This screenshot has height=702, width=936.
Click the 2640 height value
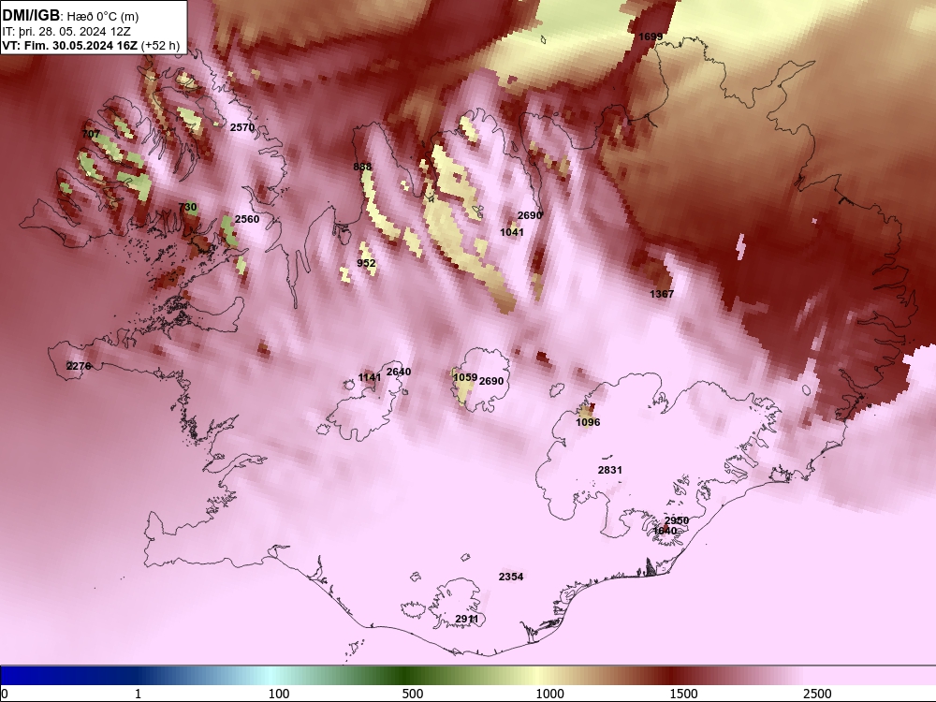(x=399, y=372)
